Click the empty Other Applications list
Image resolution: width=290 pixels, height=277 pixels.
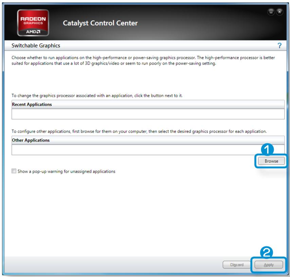[x=148, y=150]
